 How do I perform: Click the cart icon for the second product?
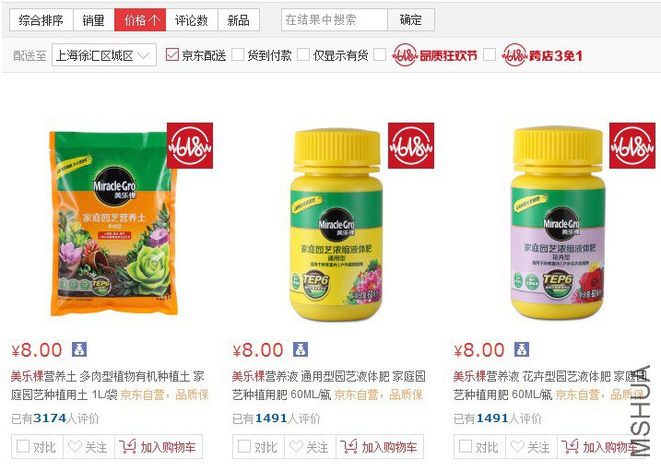tap(348, 446)
